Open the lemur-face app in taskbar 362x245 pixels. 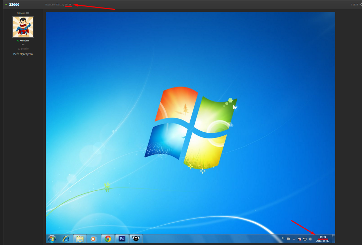[x=136, y=239]
